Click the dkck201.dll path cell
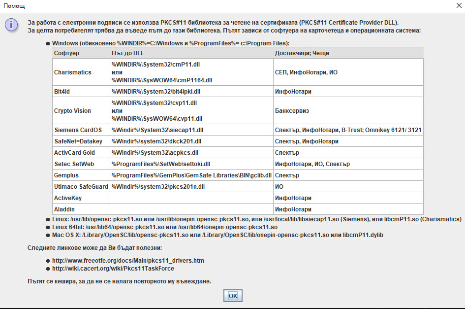This screenshot has width=465, height=309. pos(191,141)
